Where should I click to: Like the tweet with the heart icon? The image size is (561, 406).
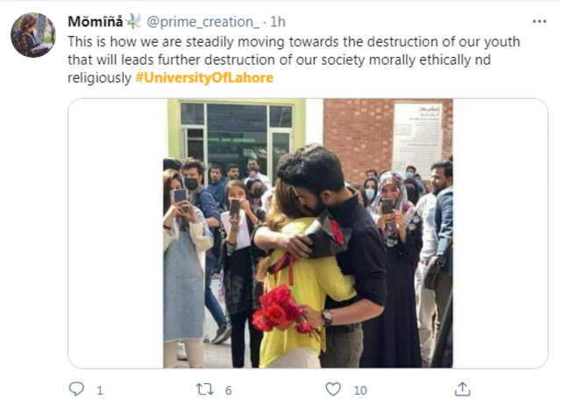333,389
